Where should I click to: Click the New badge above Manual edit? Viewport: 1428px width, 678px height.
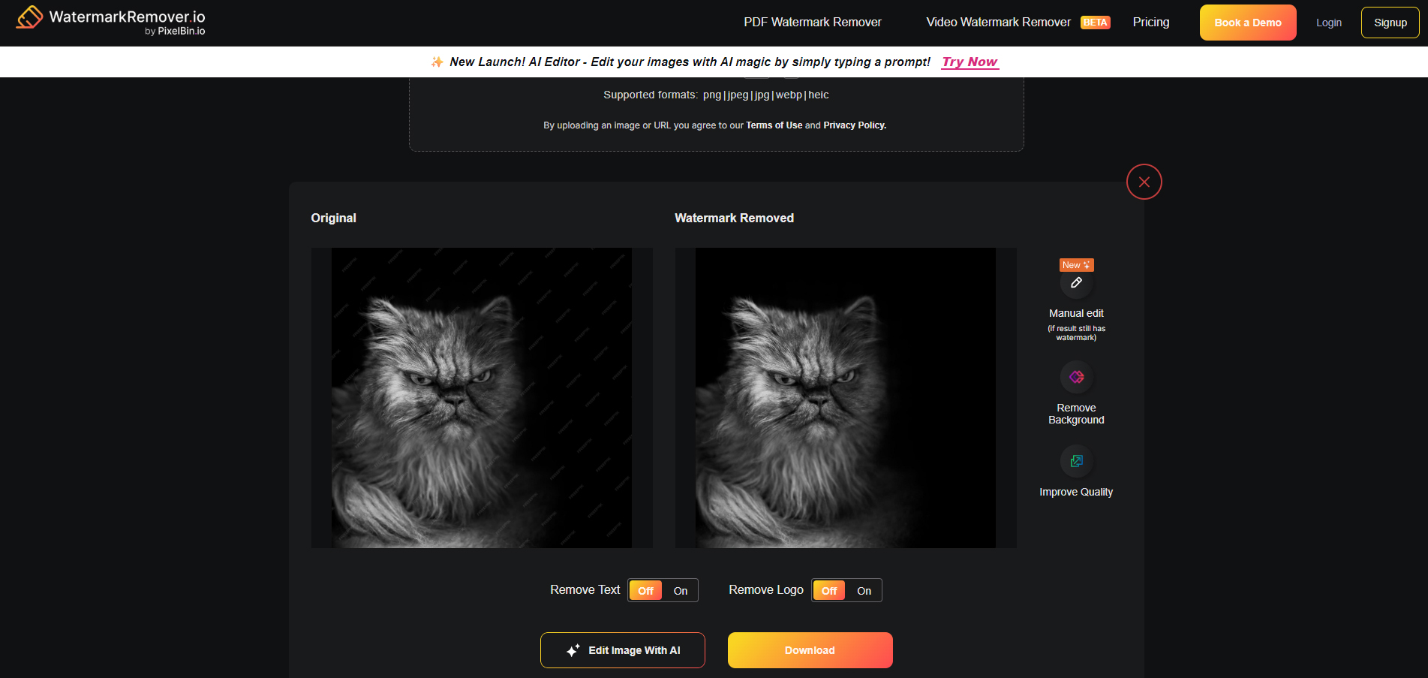coord(1075,265)
